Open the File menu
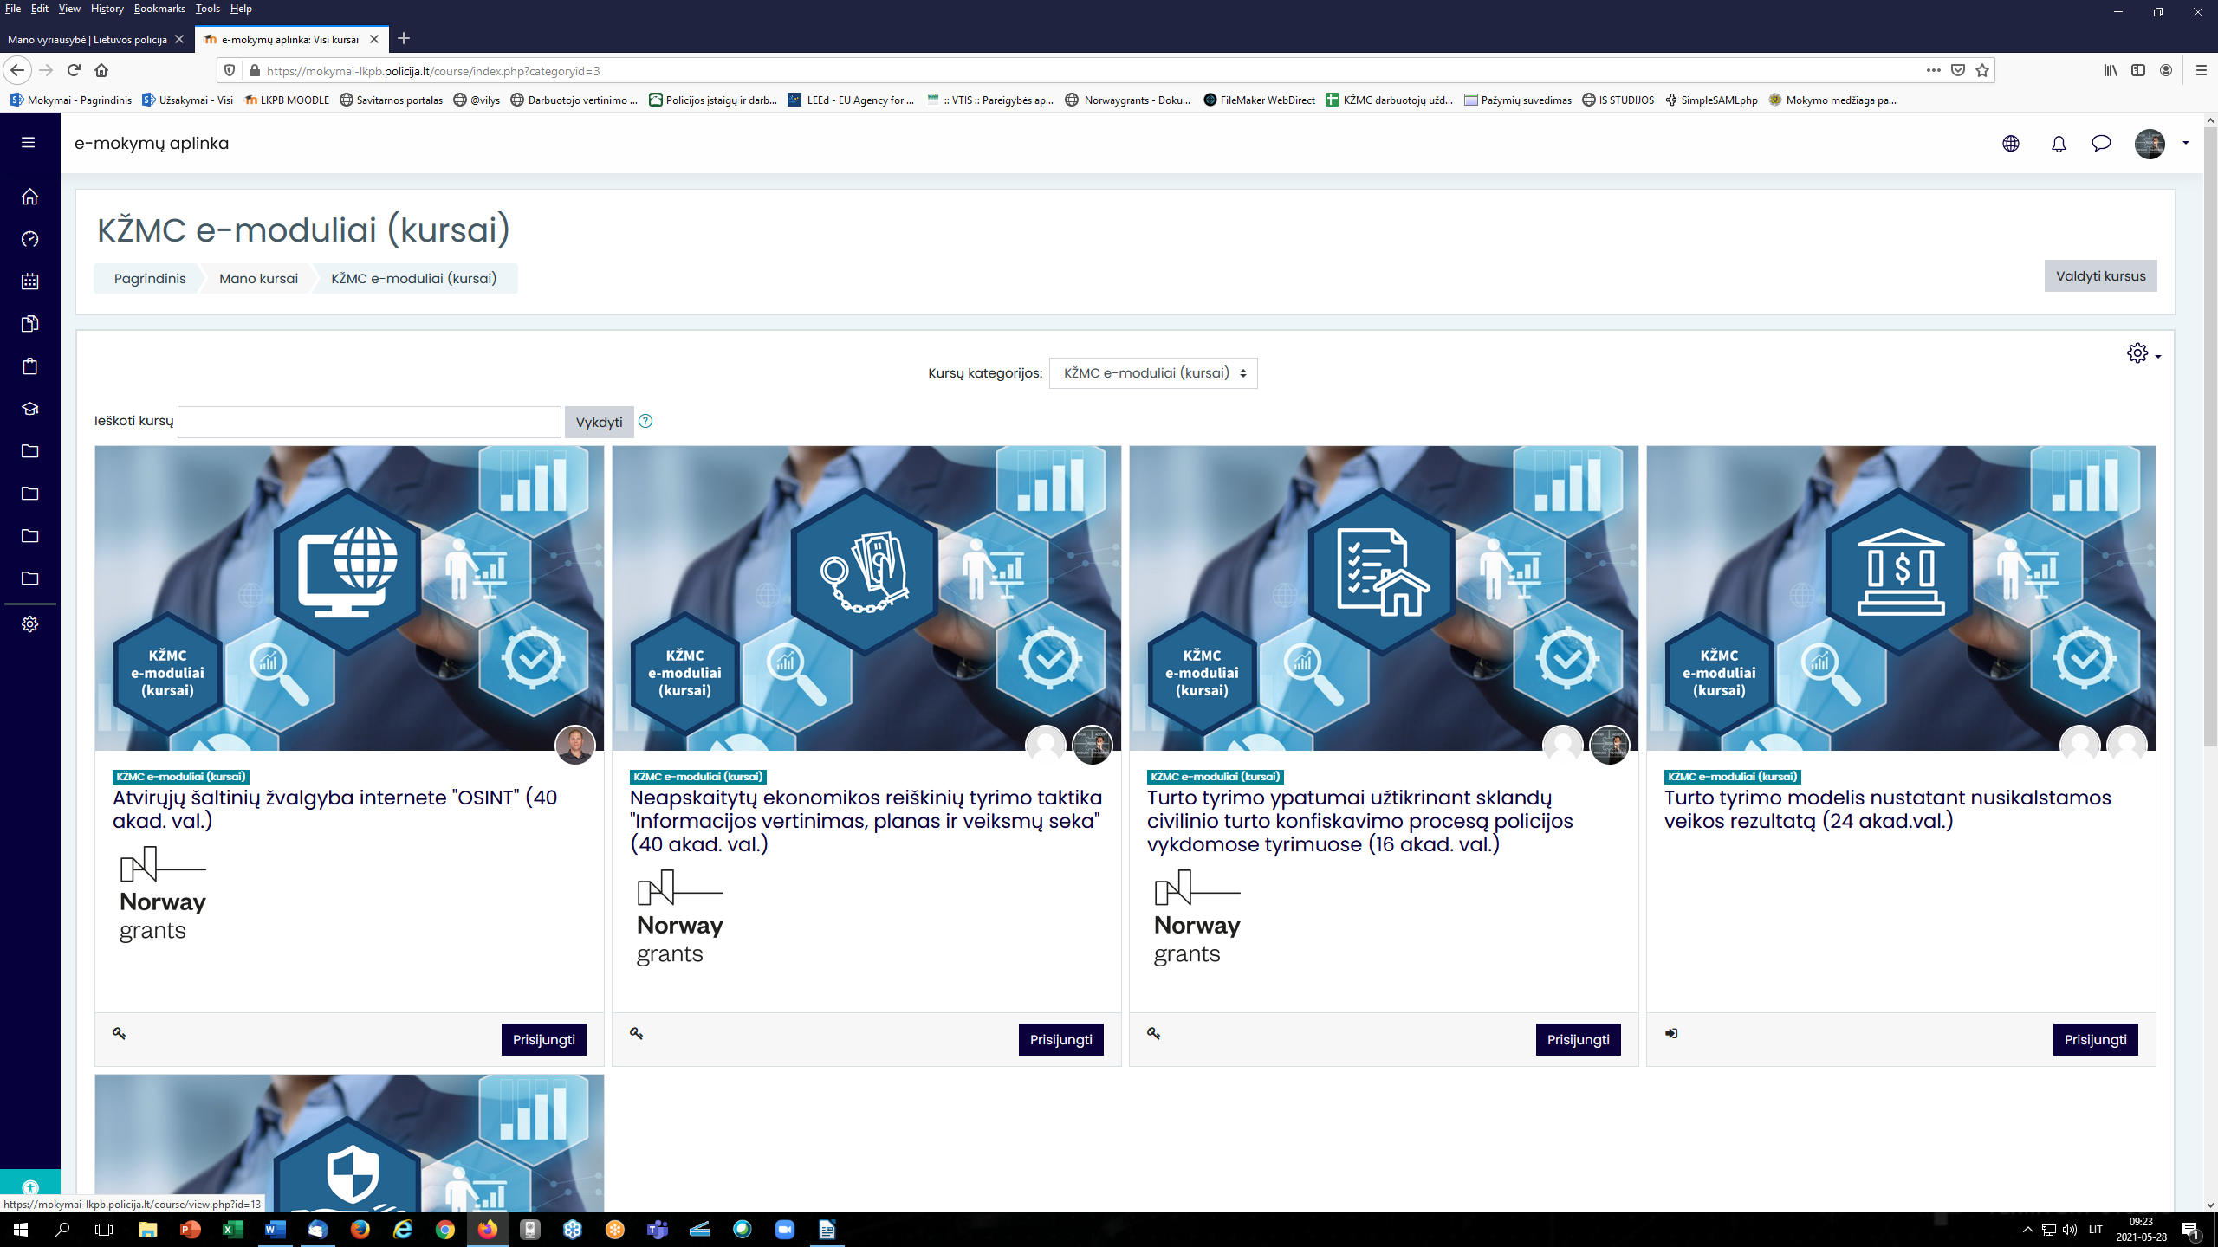Viewport: 2218px width, 1247px height. click(13, 9)
